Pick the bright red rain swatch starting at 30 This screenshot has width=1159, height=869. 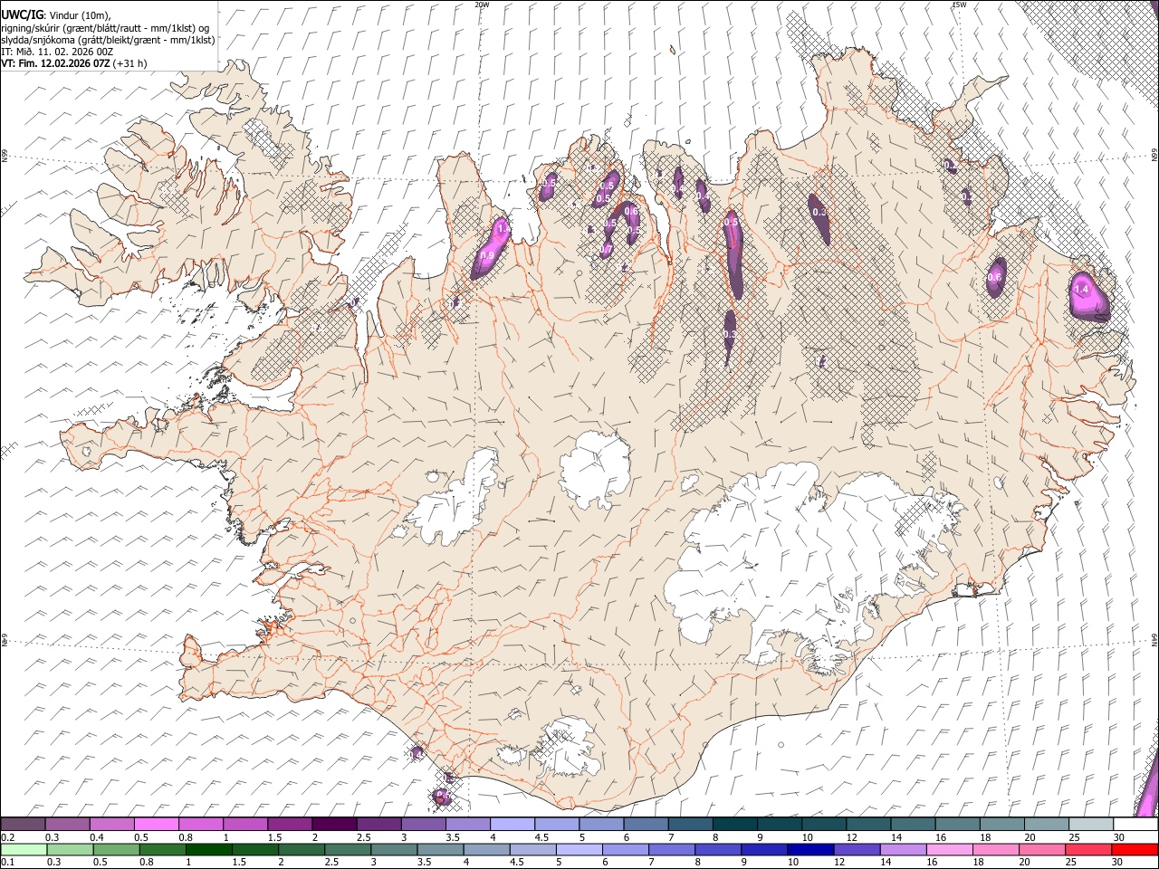[x=1135, y=849]
